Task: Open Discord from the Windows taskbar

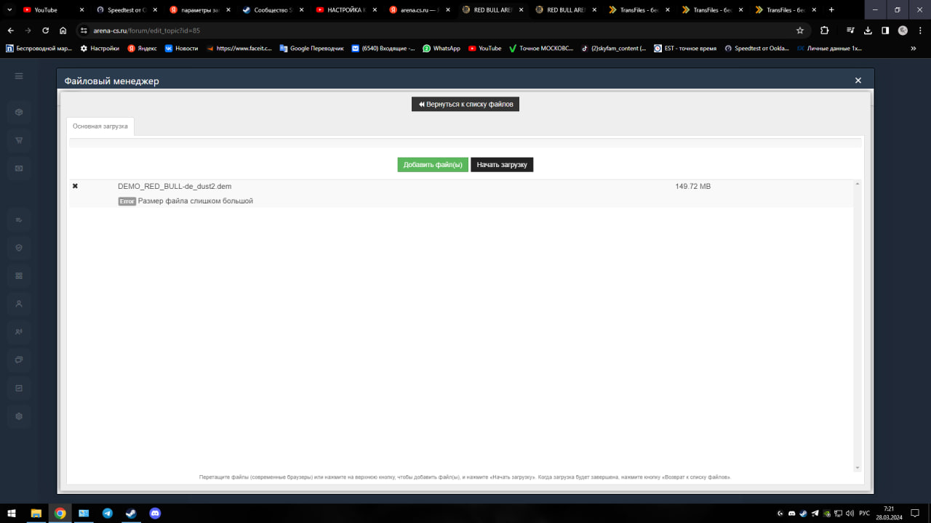Action: coord(155,513)
